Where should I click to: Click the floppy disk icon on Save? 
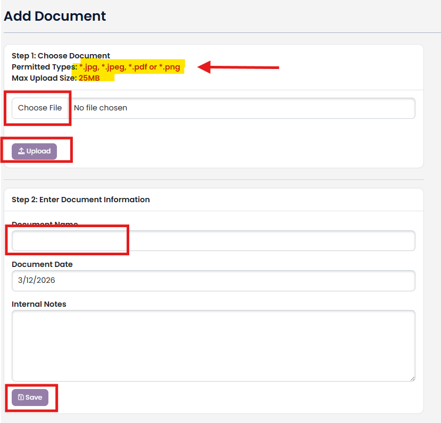pyautogui.click(x=21, y=398)
